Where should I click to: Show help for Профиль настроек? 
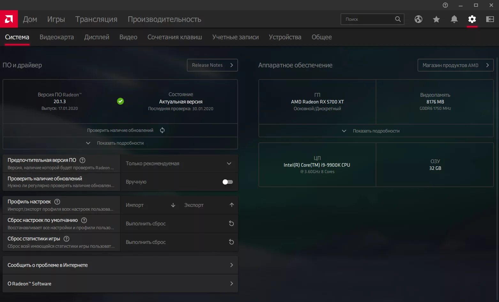pos(57,202)
